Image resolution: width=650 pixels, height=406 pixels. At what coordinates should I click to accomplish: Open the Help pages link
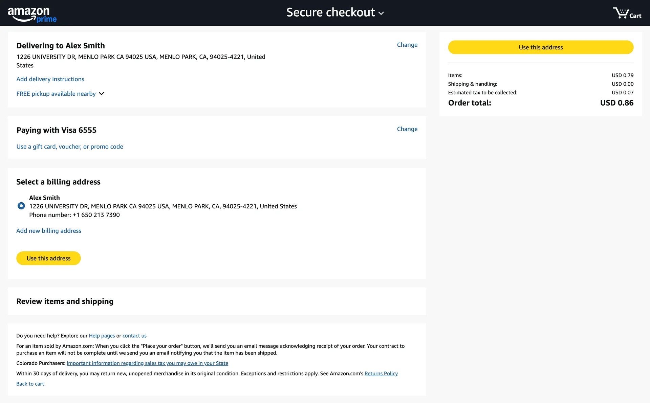[102, 336]
